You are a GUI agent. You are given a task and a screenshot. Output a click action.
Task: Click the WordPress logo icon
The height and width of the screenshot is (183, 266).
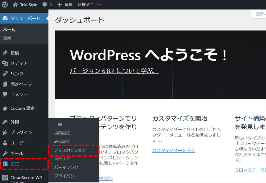[5, 5]
